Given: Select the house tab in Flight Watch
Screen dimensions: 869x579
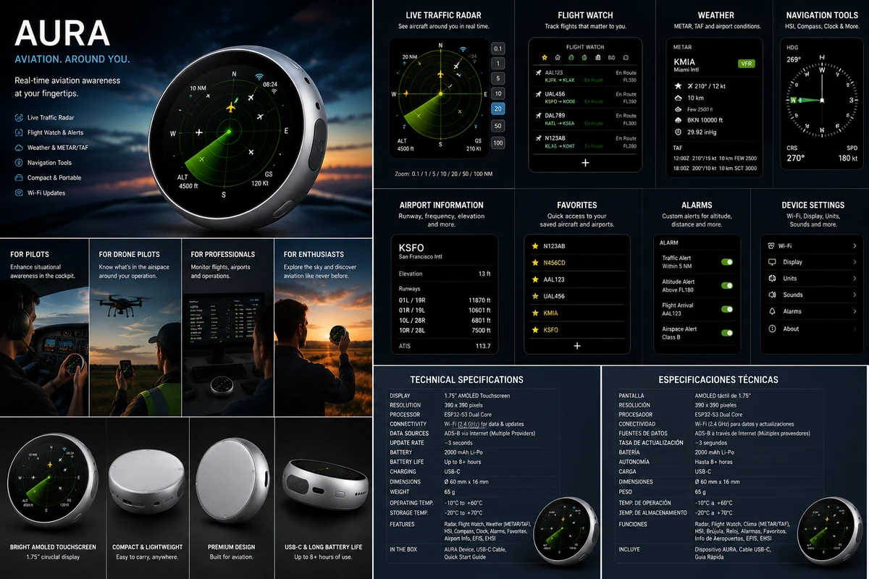Looking at the screenshot, I should point(558,57).
